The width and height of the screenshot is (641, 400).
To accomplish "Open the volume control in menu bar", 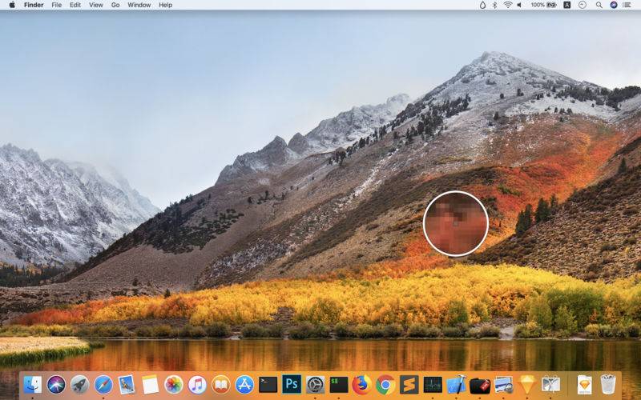I will [x=519, y=5].
